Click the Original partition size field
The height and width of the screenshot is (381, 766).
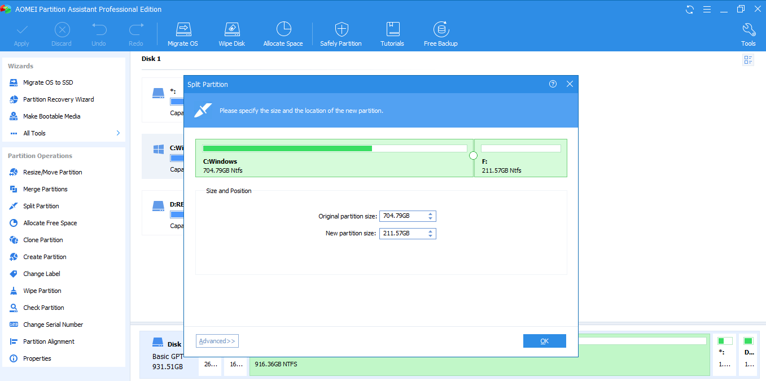tap(403, 216)
